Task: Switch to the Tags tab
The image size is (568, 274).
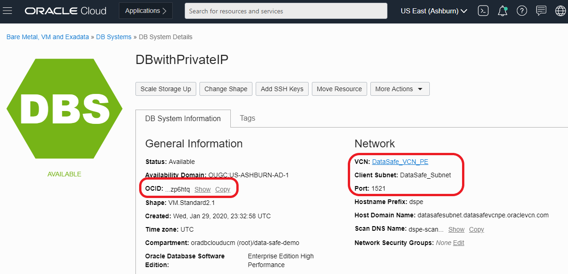Action: tap(247, 118)
